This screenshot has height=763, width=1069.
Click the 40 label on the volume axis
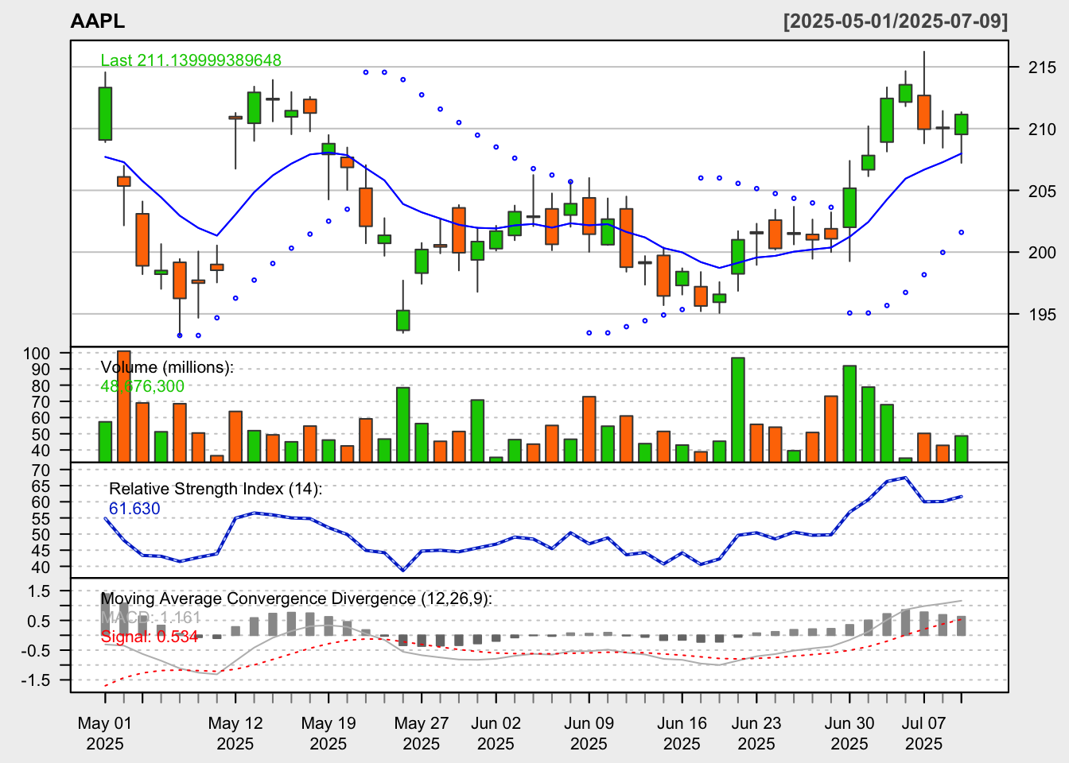[41, 451]
